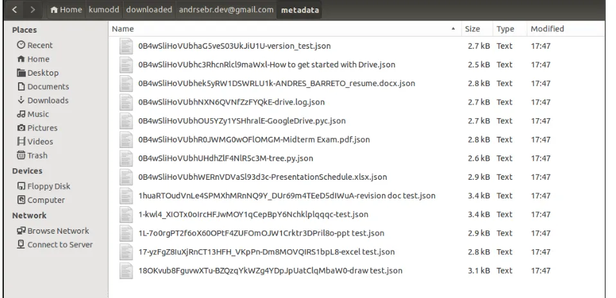The width and height of the screenshot is (616, 298).
Task: Sort files by the Size column header
Action: coord(476,29)
